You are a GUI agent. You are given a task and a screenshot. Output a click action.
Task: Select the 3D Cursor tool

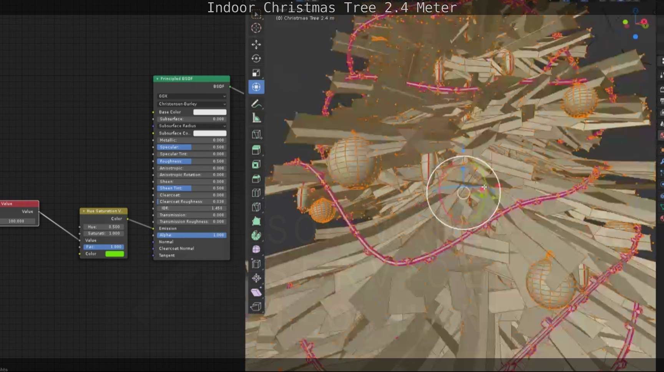pos(256,28)
